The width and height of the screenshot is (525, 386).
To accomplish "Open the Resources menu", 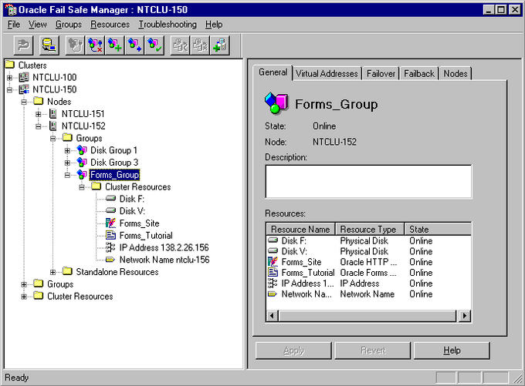I will 110,25.
